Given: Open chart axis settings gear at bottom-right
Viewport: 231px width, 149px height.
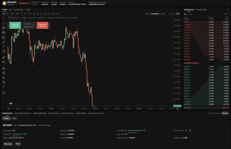Looking at the screenshot, I should [x=178, y=109].
